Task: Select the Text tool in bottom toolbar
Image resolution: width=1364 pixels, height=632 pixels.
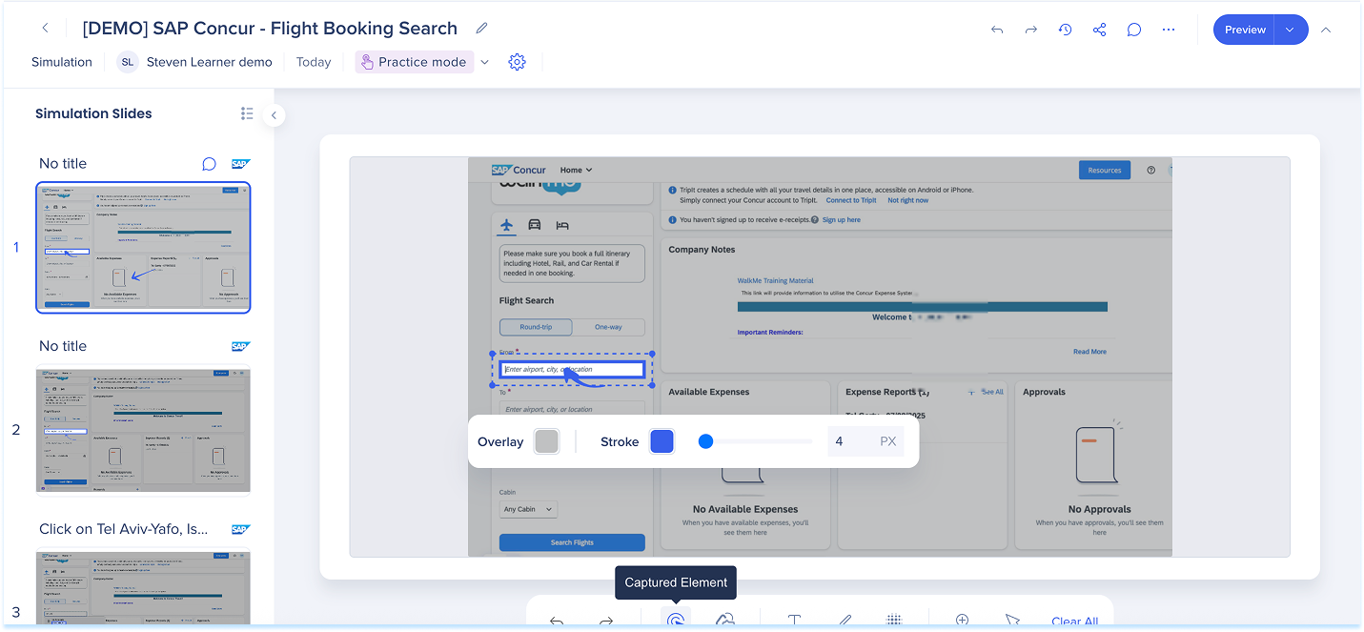Action: click(794, 621)
